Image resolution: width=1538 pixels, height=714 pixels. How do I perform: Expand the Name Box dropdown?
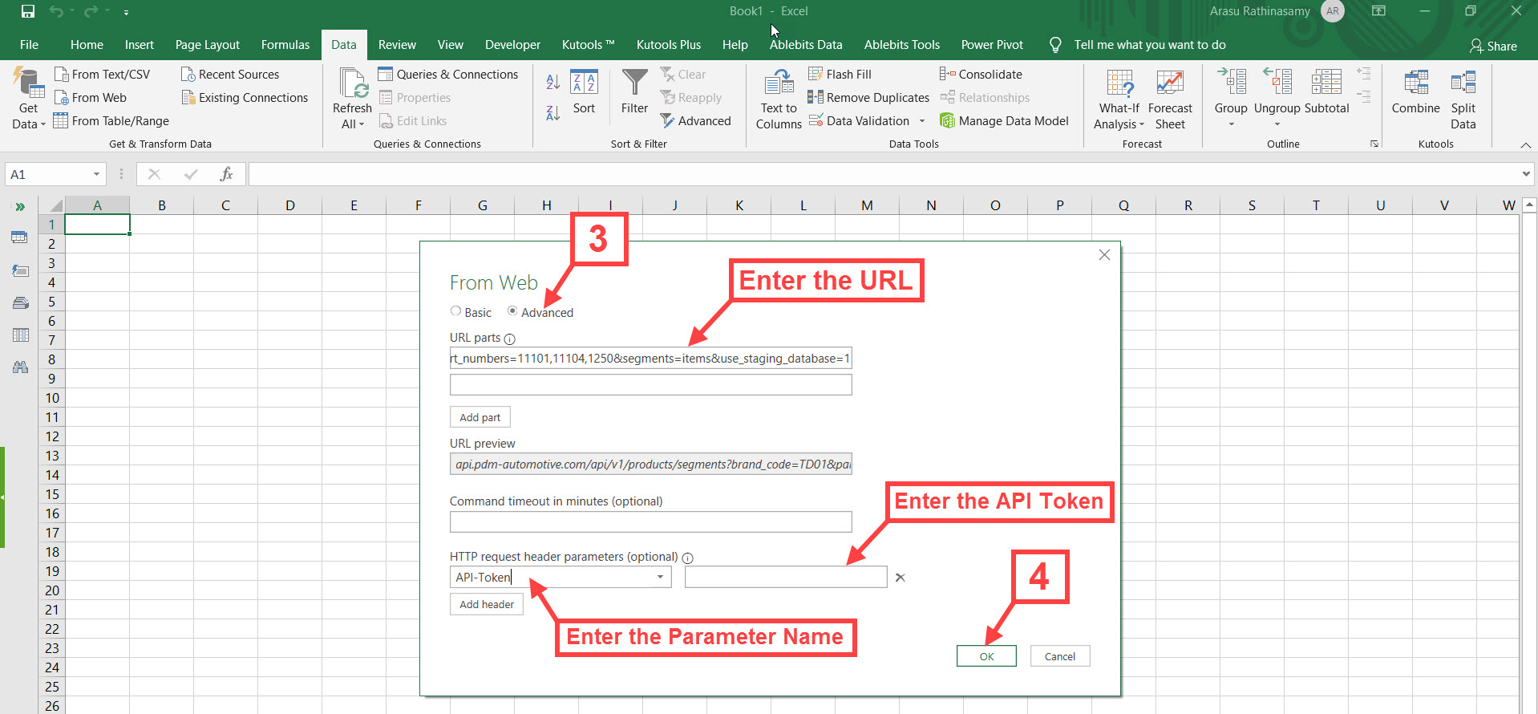click(x=96, y=174)
